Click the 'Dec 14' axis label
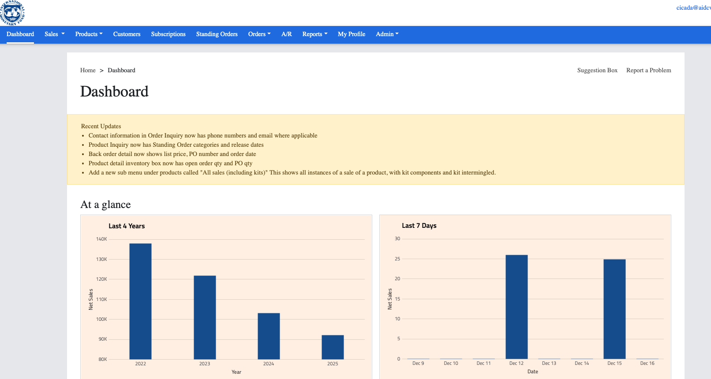The width and height of the screenshot is (711, 379). click(x=582, y=363)
